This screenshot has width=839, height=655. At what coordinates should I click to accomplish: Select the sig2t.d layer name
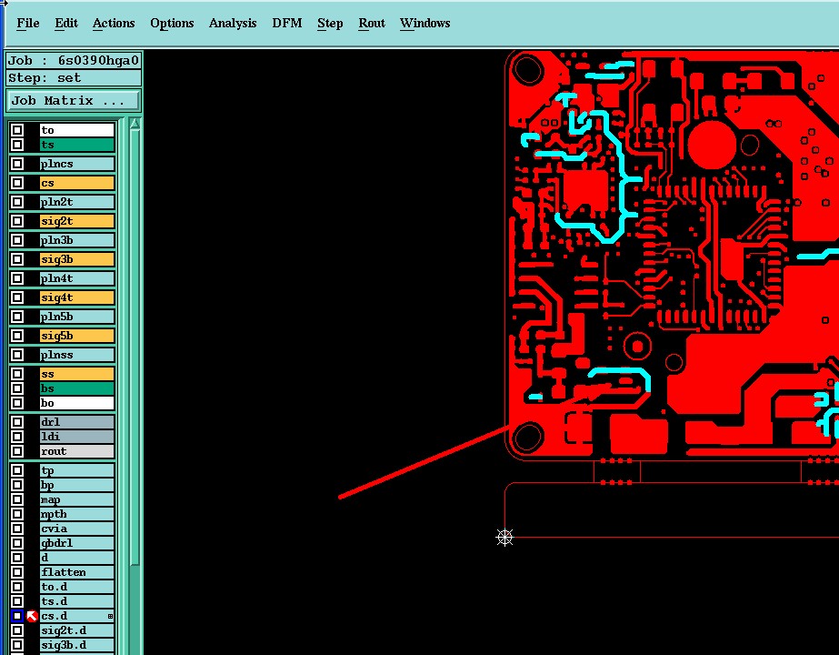[77, 630]
